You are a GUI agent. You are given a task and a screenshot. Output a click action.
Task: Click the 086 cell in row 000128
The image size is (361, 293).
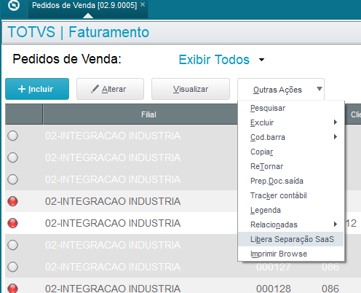tap(330, 289)
